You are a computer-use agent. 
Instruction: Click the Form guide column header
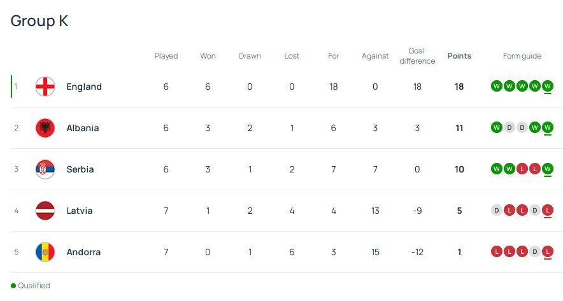coord(522,56)
